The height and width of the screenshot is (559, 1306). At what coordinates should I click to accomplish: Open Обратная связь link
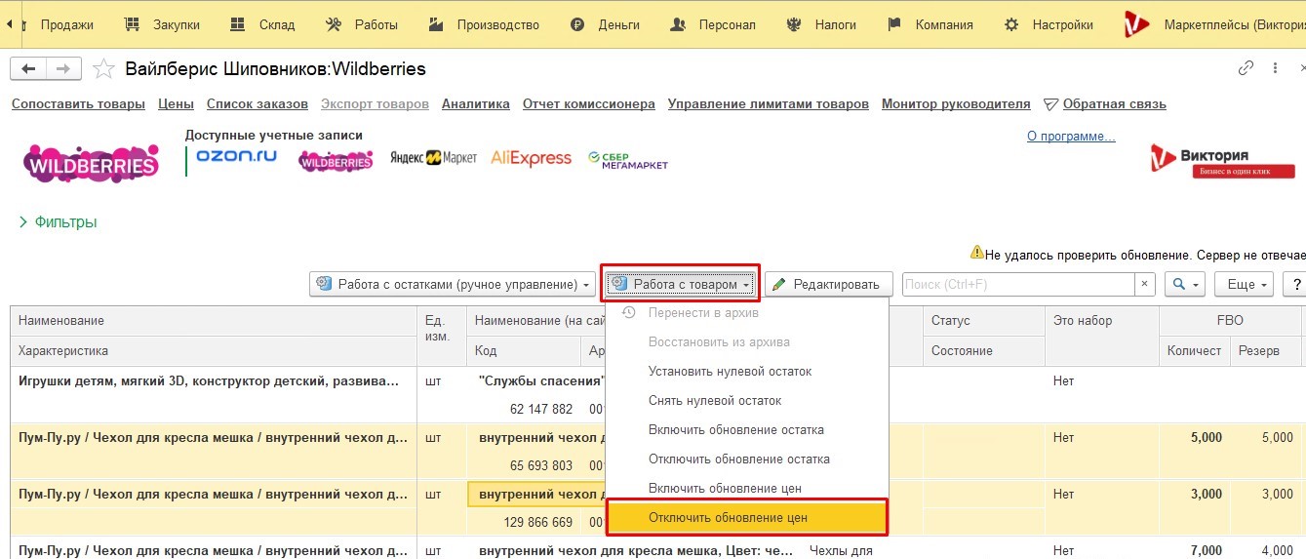[x=1114, y=103]
